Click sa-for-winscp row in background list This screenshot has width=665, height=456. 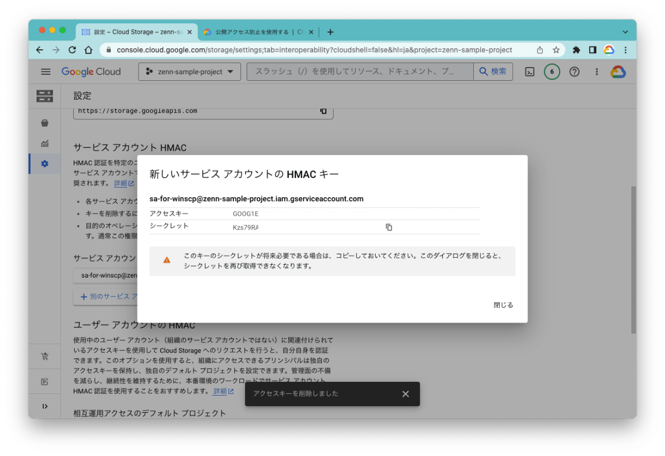[105, 275]
